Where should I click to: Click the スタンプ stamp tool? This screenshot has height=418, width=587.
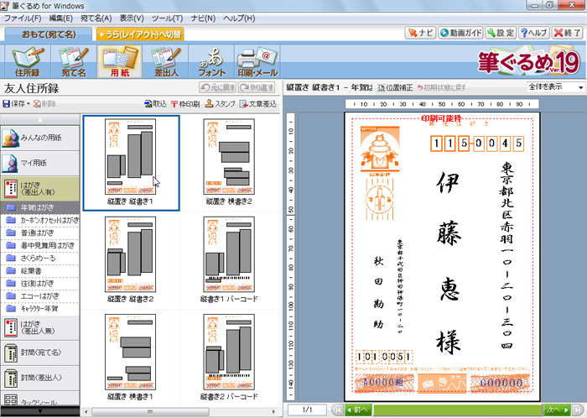(219, 103)
